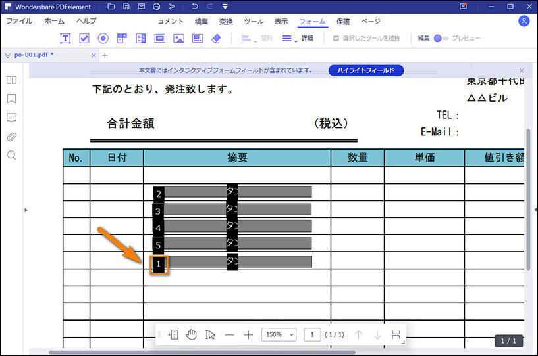Open the bookmarks panel
The width and height of the screenshot is (538, 356).
pyautogui.click(x=11, y=99)
